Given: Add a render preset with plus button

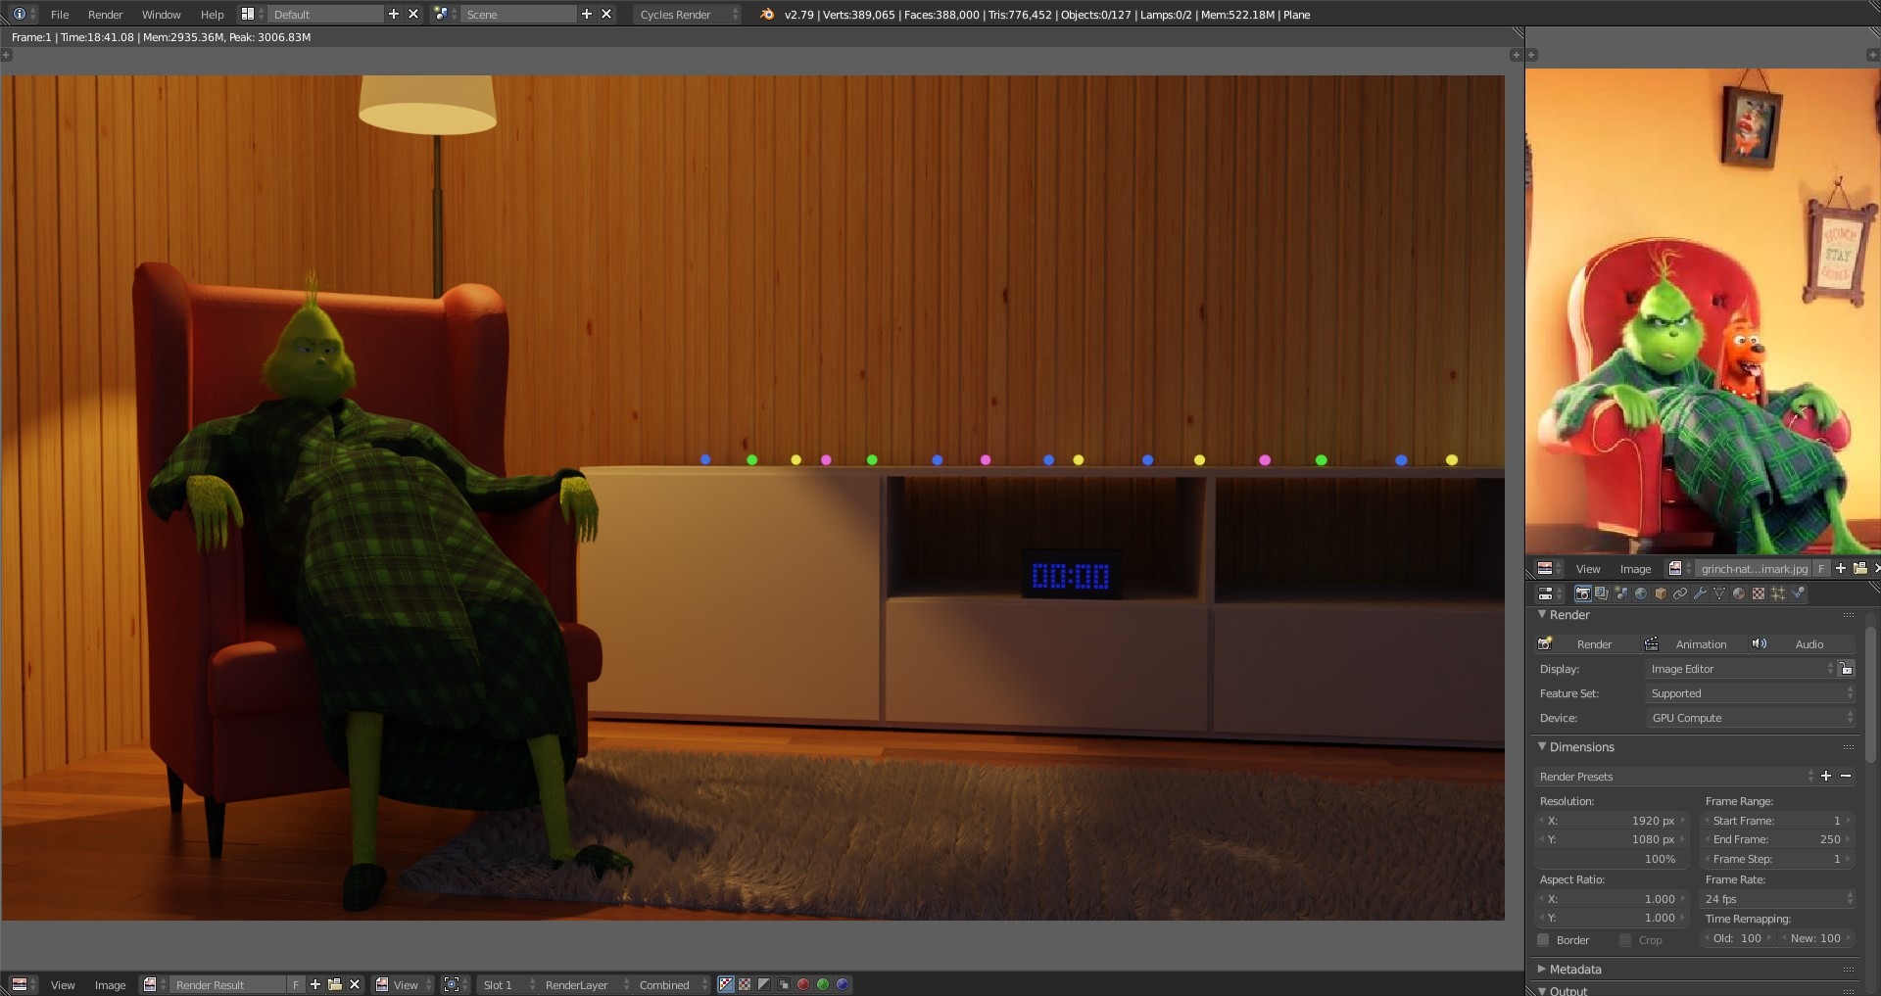Looking at the screenshot, I should (x=1826, y=776).
